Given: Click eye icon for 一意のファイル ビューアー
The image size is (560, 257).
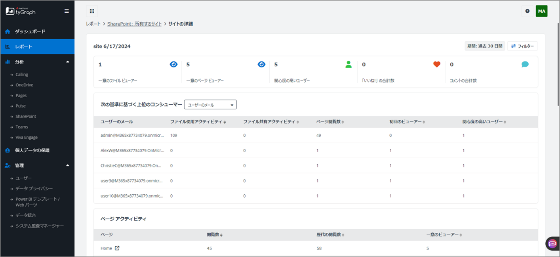Looking at the screenshot, I should click(173, 64).
